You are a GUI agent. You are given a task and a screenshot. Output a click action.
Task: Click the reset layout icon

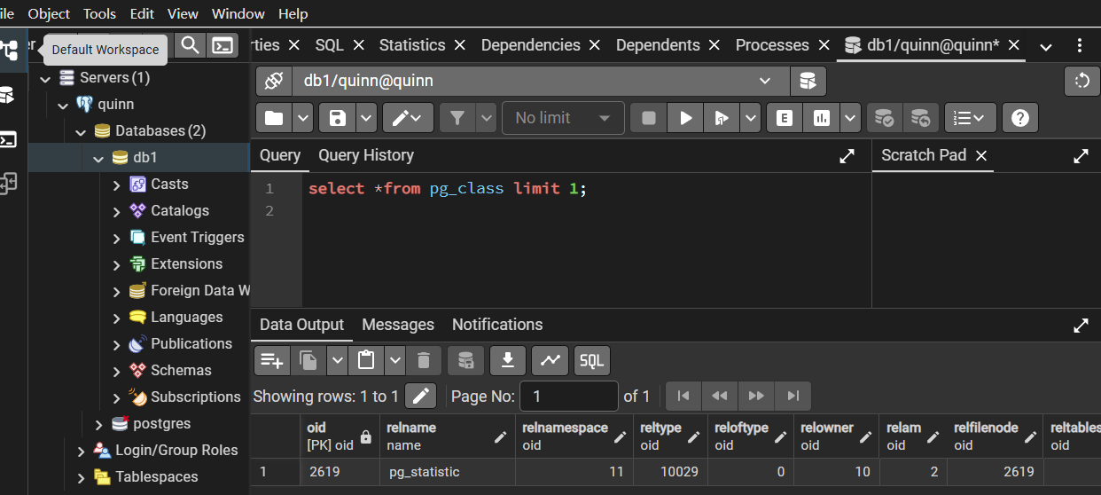coord(1081,81)
